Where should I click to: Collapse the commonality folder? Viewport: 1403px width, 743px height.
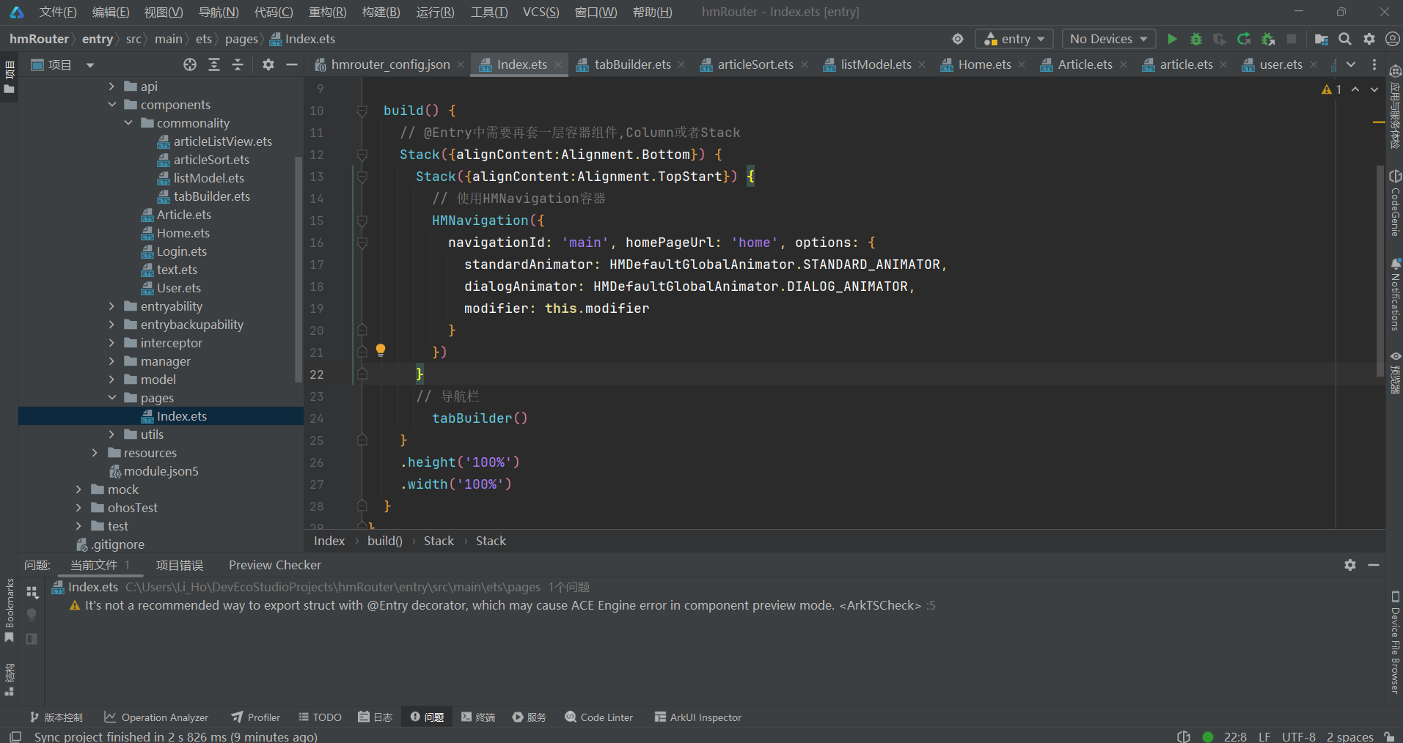tap(128, 123)
